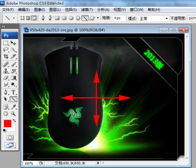Select the Eyedropper tool

[13, 107]
